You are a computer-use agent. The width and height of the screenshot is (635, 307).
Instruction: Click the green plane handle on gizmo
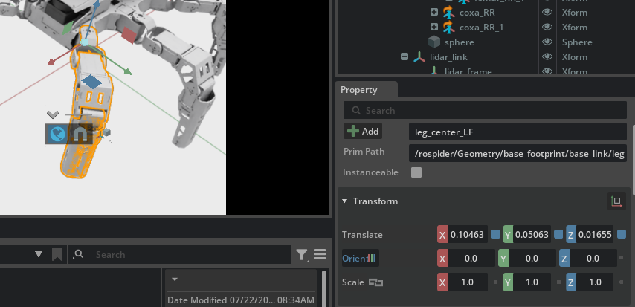click(x=67, y=28)
